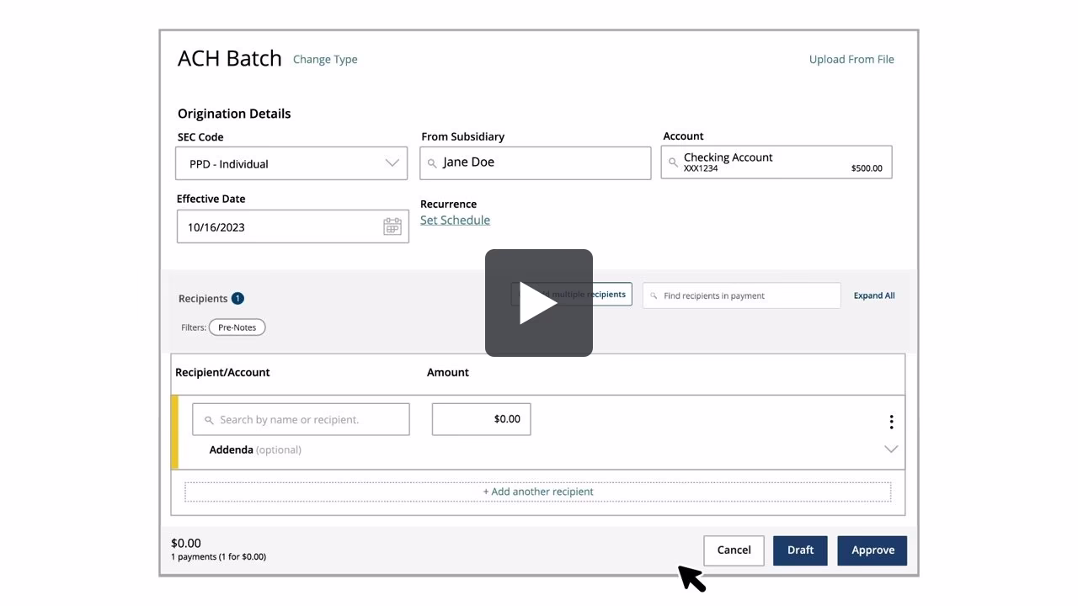The width and height of the screenshot is (1078, 606).
Task: Open the recipient row three-dot menu
Action: [x=891, y=422]
